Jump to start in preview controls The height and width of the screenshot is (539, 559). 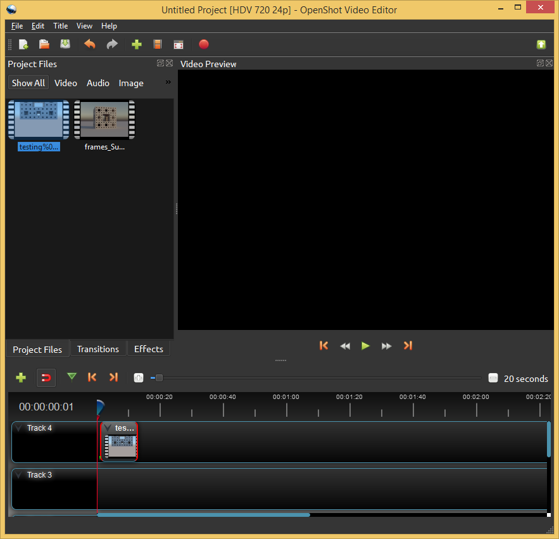pyautogui.click(x=323, y=346)
